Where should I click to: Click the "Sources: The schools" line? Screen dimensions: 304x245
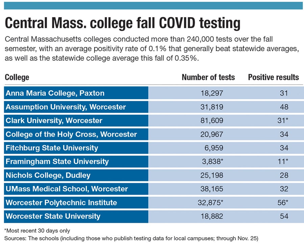131,238
